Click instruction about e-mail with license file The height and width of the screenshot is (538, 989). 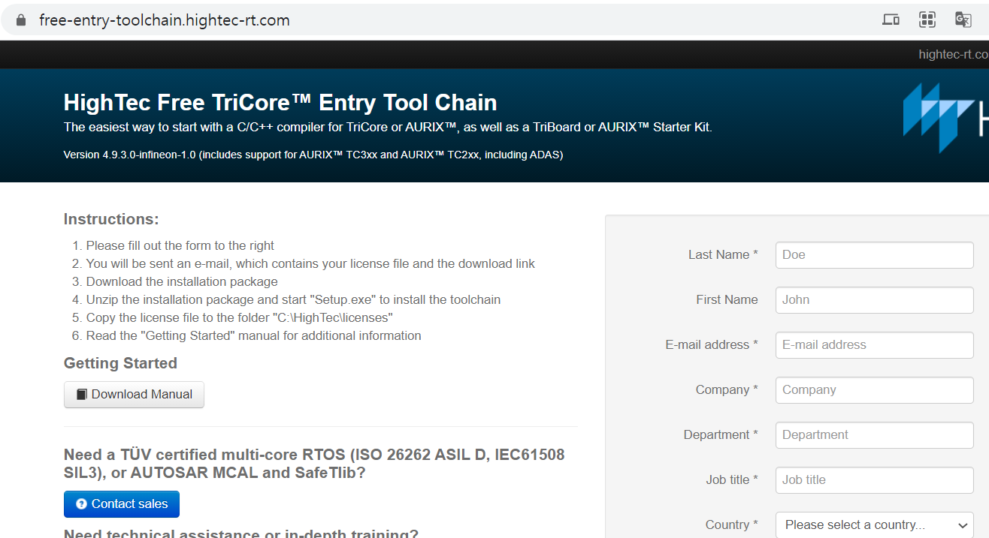click(311, 263)
